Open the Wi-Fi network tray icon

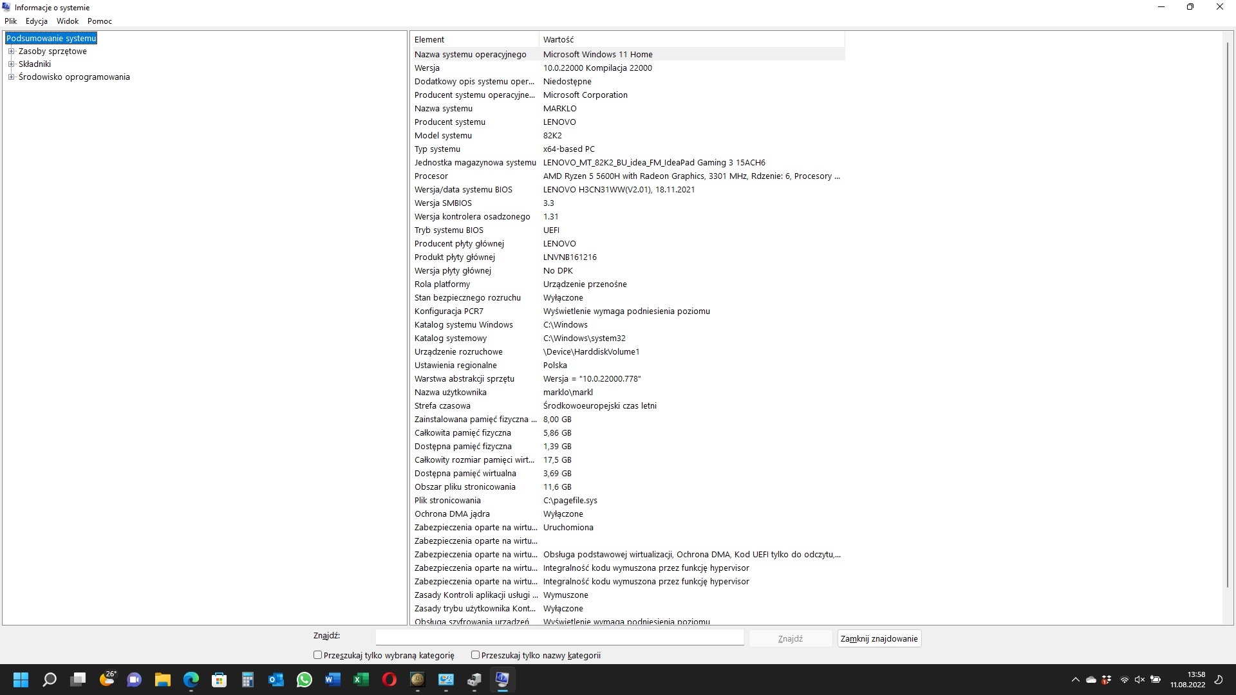1124,680
